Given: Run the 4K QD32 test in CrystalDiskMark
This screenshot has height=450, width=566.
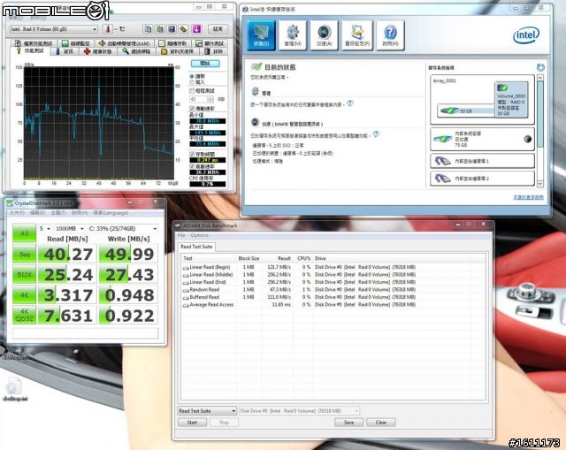Looking at the screenshot, I should 24,315.
